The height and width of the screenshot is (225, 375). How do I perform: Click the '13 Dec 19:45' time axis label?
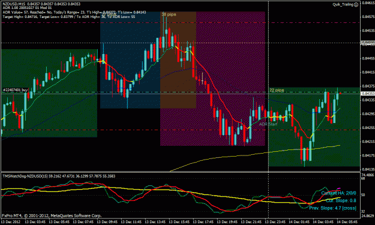227,221
